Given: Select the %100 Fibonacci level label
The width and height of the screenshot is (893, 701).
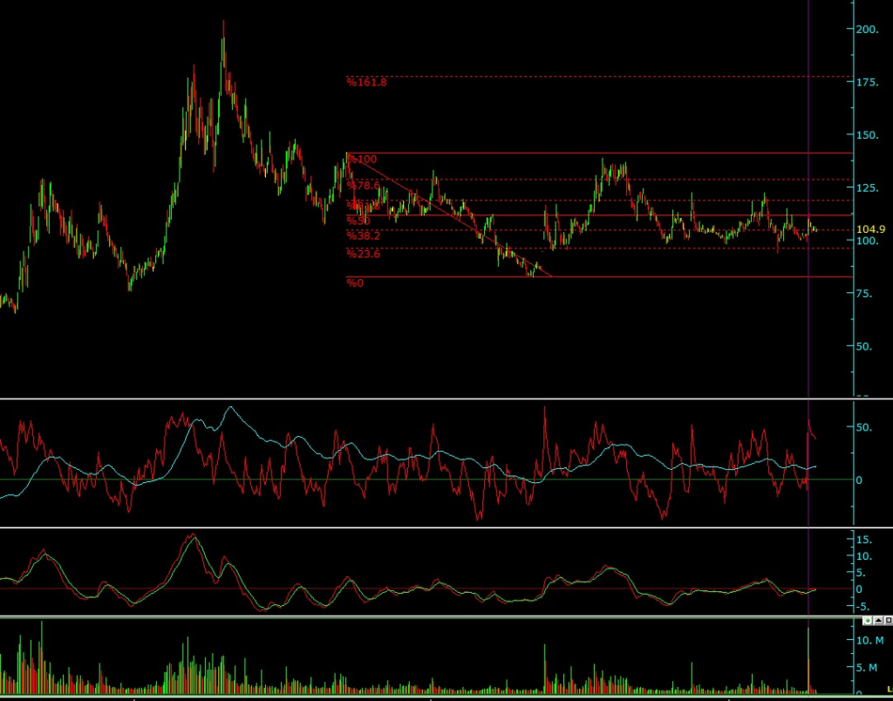Looking at the screenshot, I should (x=363, y=159).
